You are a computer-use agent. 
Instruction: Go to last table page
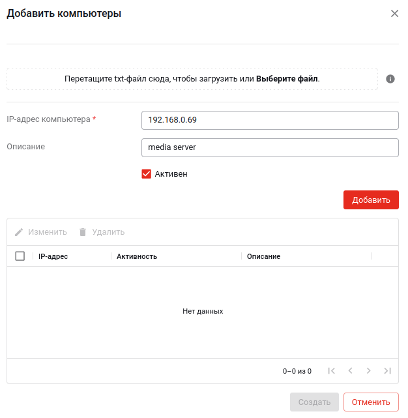pos(387,371)
